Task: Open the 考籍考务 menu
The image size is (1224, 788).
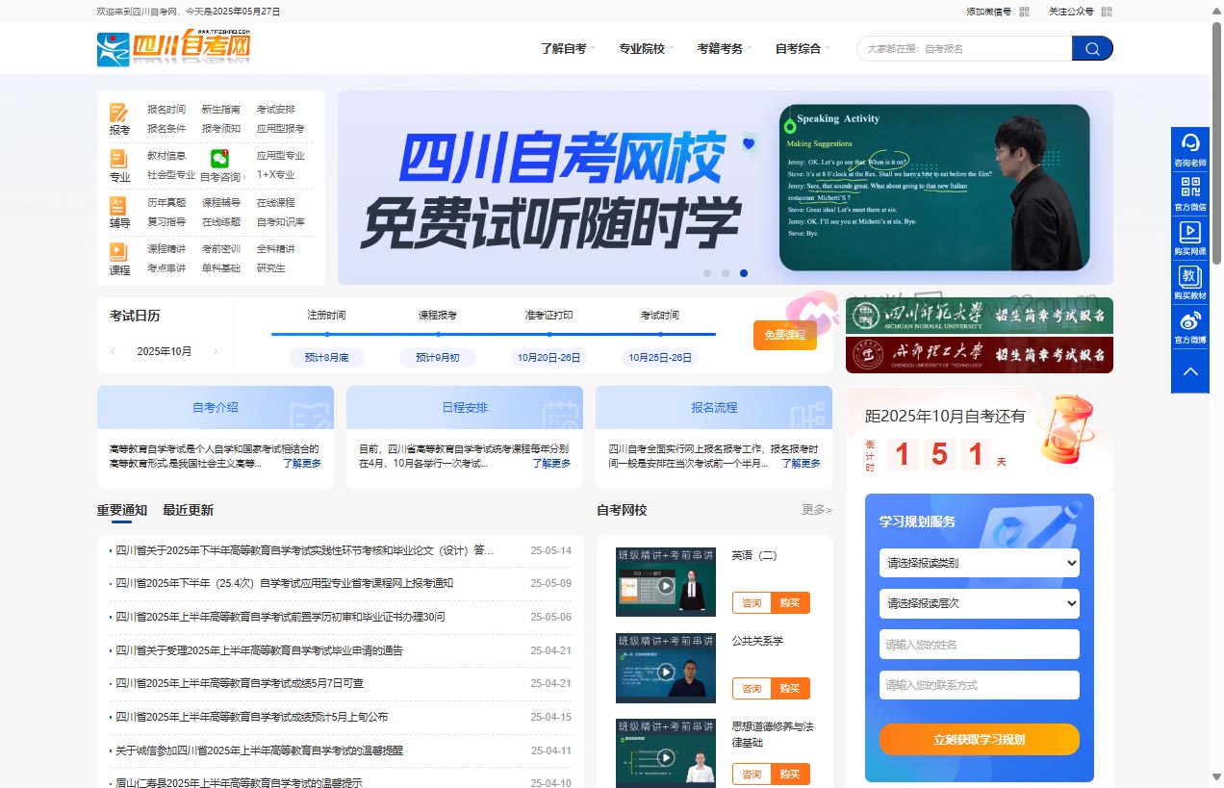Action: [718, 48]
